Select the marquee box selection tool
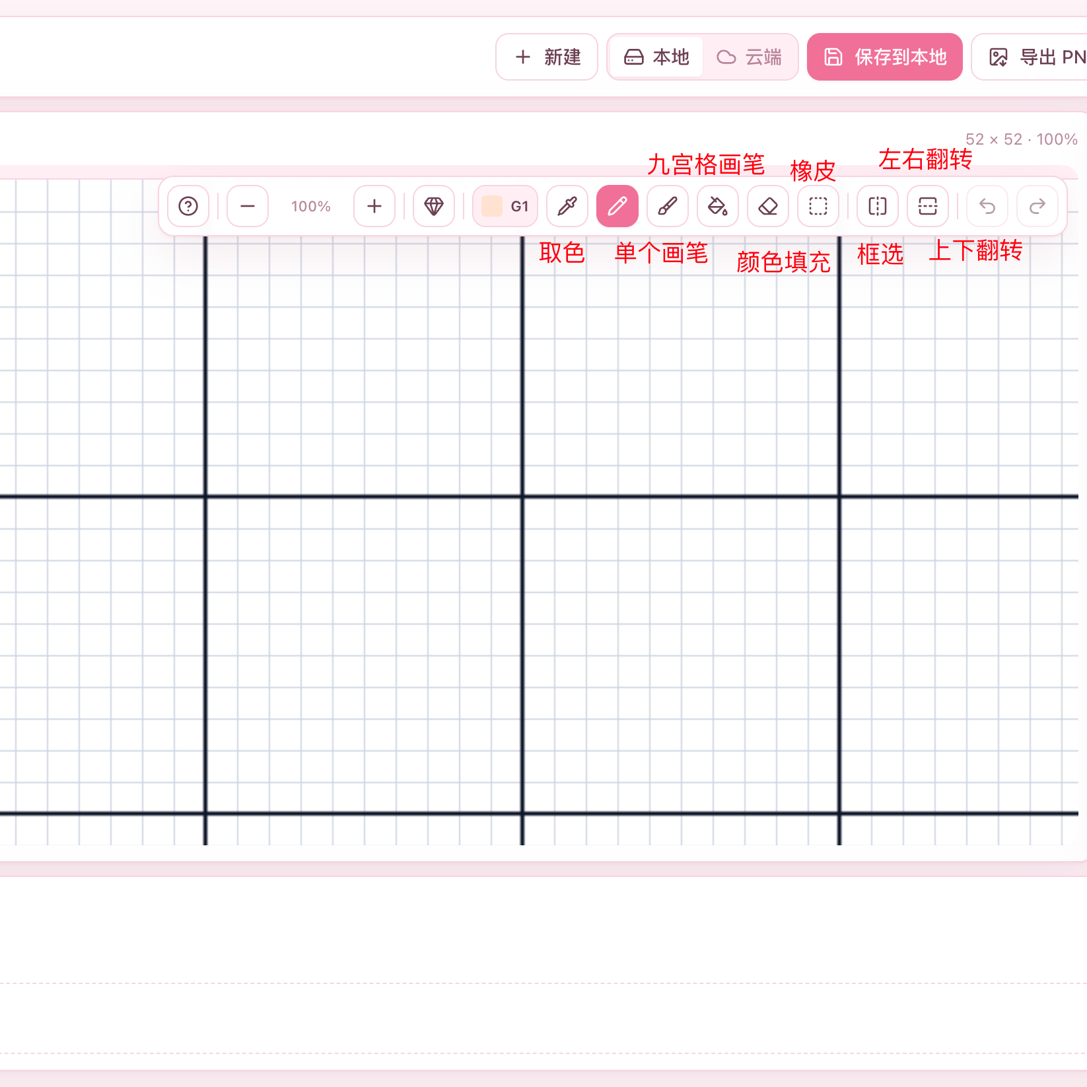Viewport: 1087px width, 1087px height. pyautogui.click(x=818, y=206)
